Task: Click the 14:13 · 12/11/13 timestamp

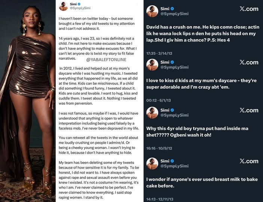Action: point(160,199)
